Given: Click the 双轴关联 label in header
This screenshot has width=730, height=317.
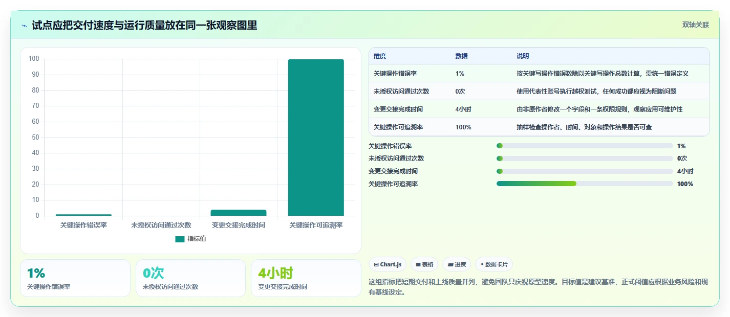Looking at the screenshot, I should coord(696,25).
